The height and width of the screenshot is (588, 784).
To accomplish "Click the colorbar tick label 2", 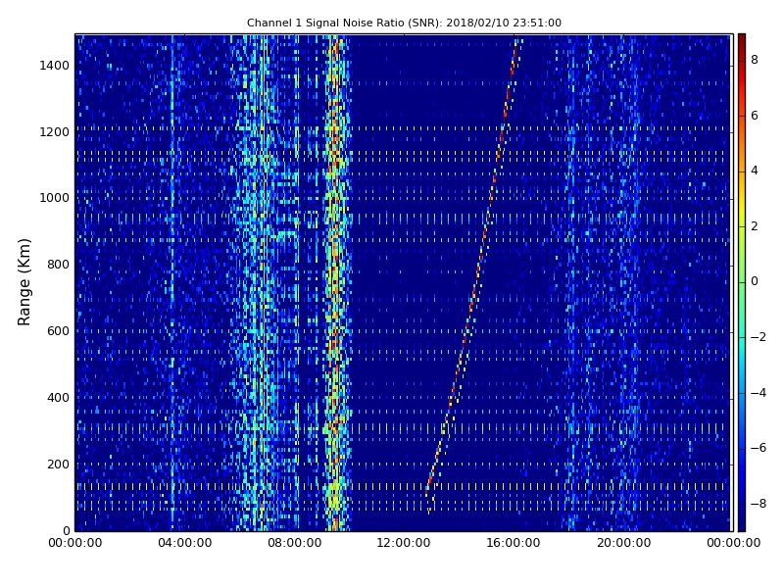I will [755, 226].
